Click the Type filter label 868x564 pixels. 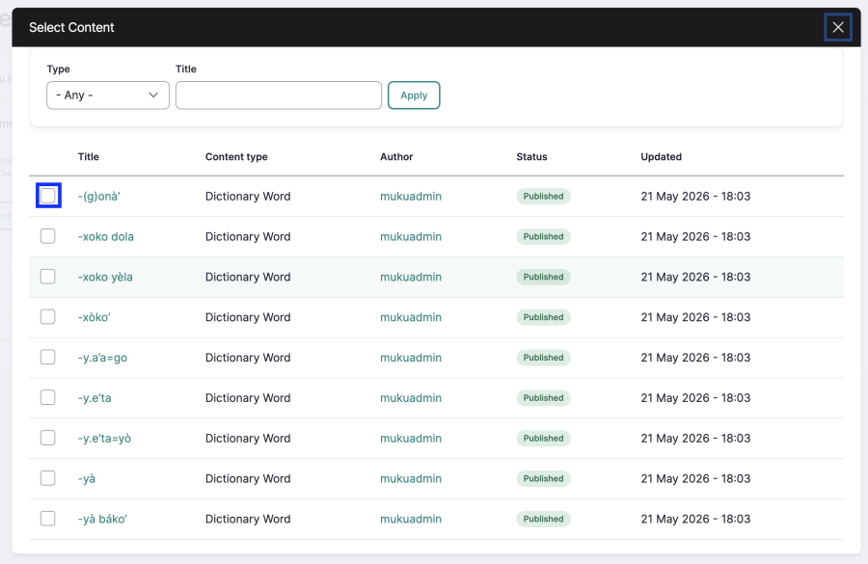pos(58,69)
